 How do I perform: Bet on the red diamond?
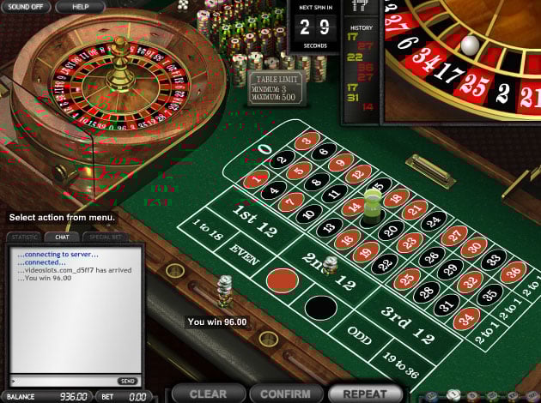[x=283, y=280]
